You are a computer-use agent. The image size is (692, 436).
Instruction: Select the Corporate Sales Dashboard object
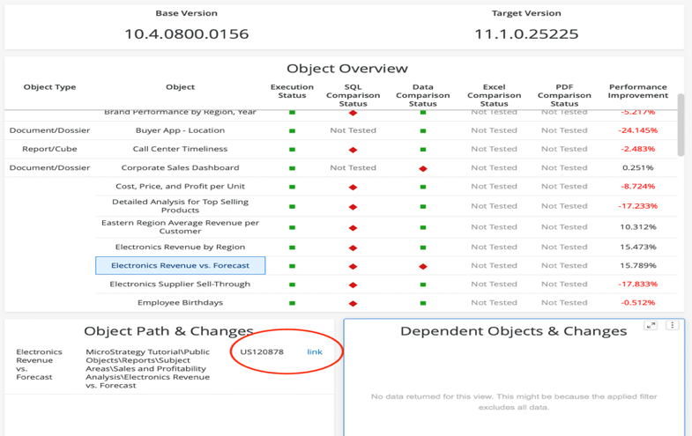point(180,167)
